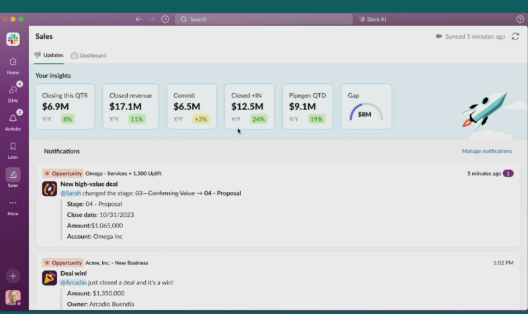The height and width of the screenshot is (314, 528).
Task: Open Acme, Inc. - New Business
Action: [116, 263]
